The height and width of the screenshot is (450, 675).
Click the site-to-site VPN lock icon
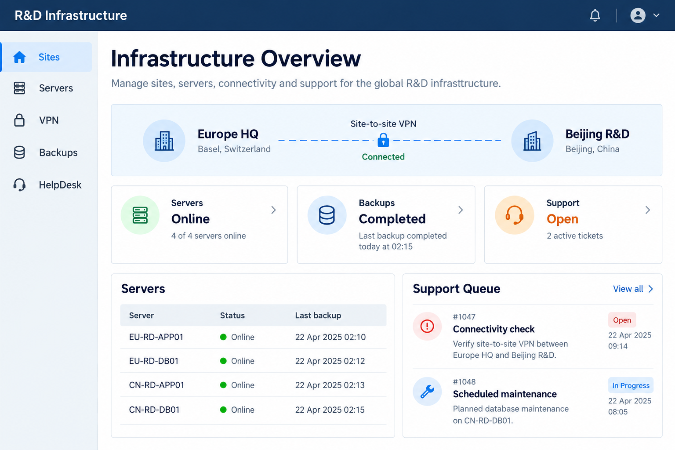383,140
